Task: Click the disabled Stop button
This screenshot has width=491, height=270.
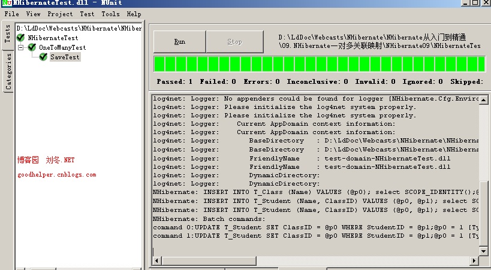Action: 234,42
